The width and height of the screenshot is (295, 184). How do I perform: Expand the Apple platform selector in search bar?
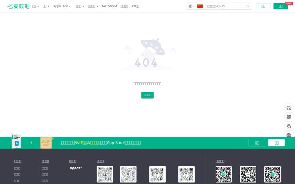pyautogui.click(x=191, y=6)
